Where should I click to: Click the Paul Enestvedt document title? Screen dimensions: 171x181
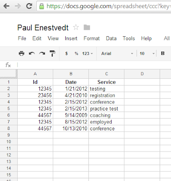43,28
